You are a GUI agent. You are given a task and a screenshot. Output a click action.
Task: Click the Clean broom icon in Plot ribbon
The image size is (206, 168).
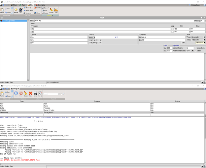(51, 10)
